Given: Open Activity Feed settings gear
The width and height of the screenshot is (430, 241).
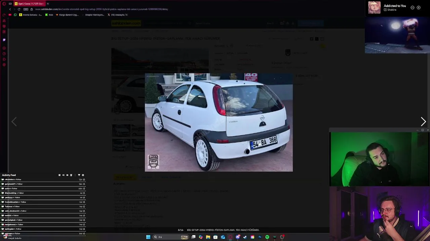Looking at the screenshot, I should 83,175.
